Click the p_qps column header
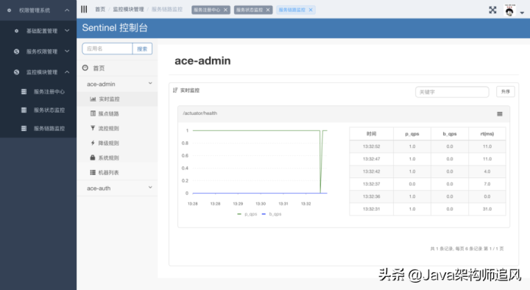This screenshot has height=290, width=530. coord(412,134)
